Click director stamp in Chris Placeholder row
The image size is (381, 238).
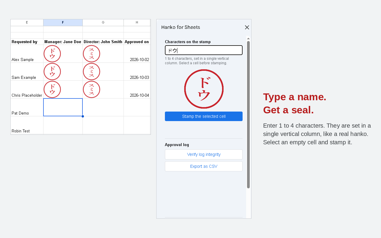pos(91,89)
